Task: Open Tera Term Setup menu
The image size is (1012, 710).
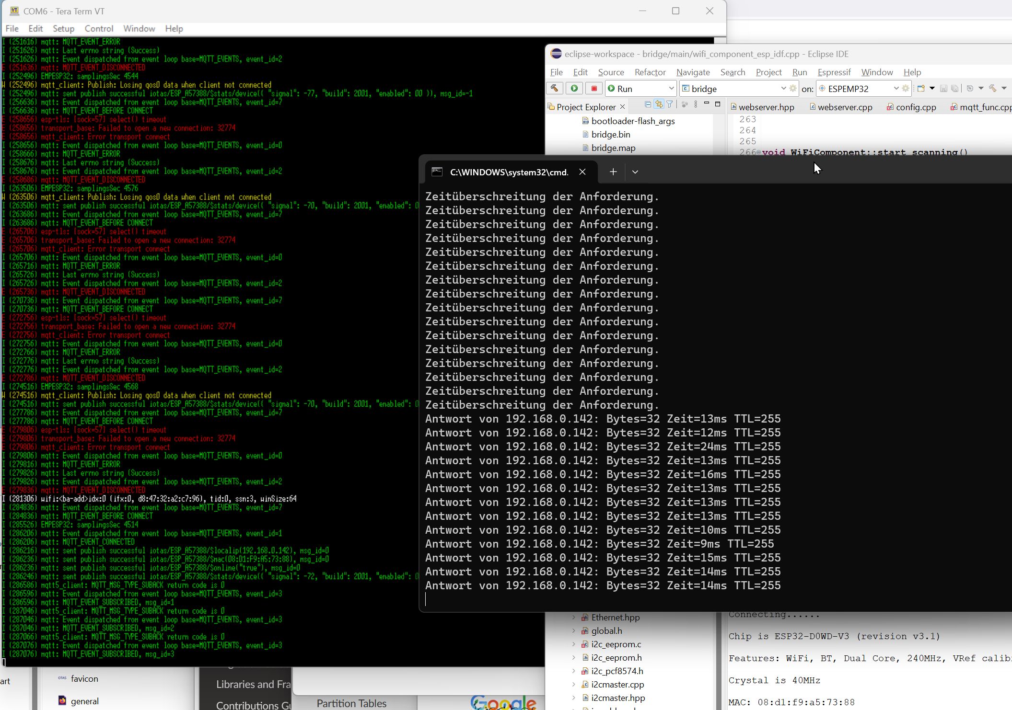Action: 63,29
